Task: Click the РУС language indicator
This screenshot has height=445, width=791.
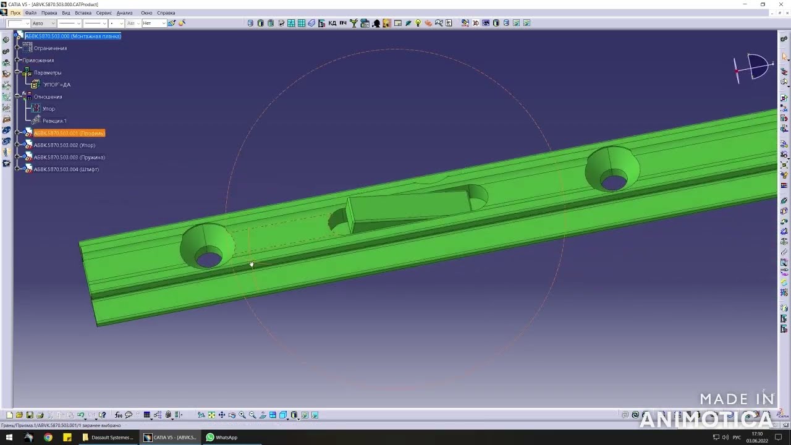Action: coord(737,437)
